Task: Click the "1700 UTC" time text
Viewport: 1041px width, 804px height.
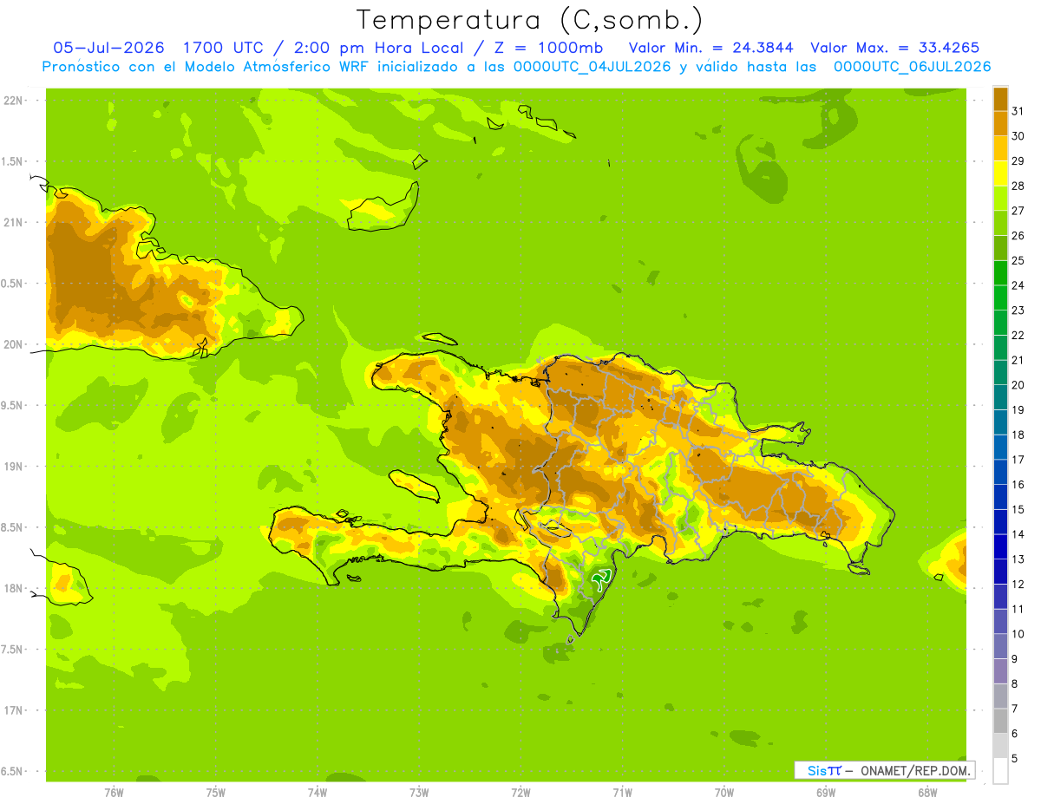Action: pyautogui.click(x=223, y=48)
